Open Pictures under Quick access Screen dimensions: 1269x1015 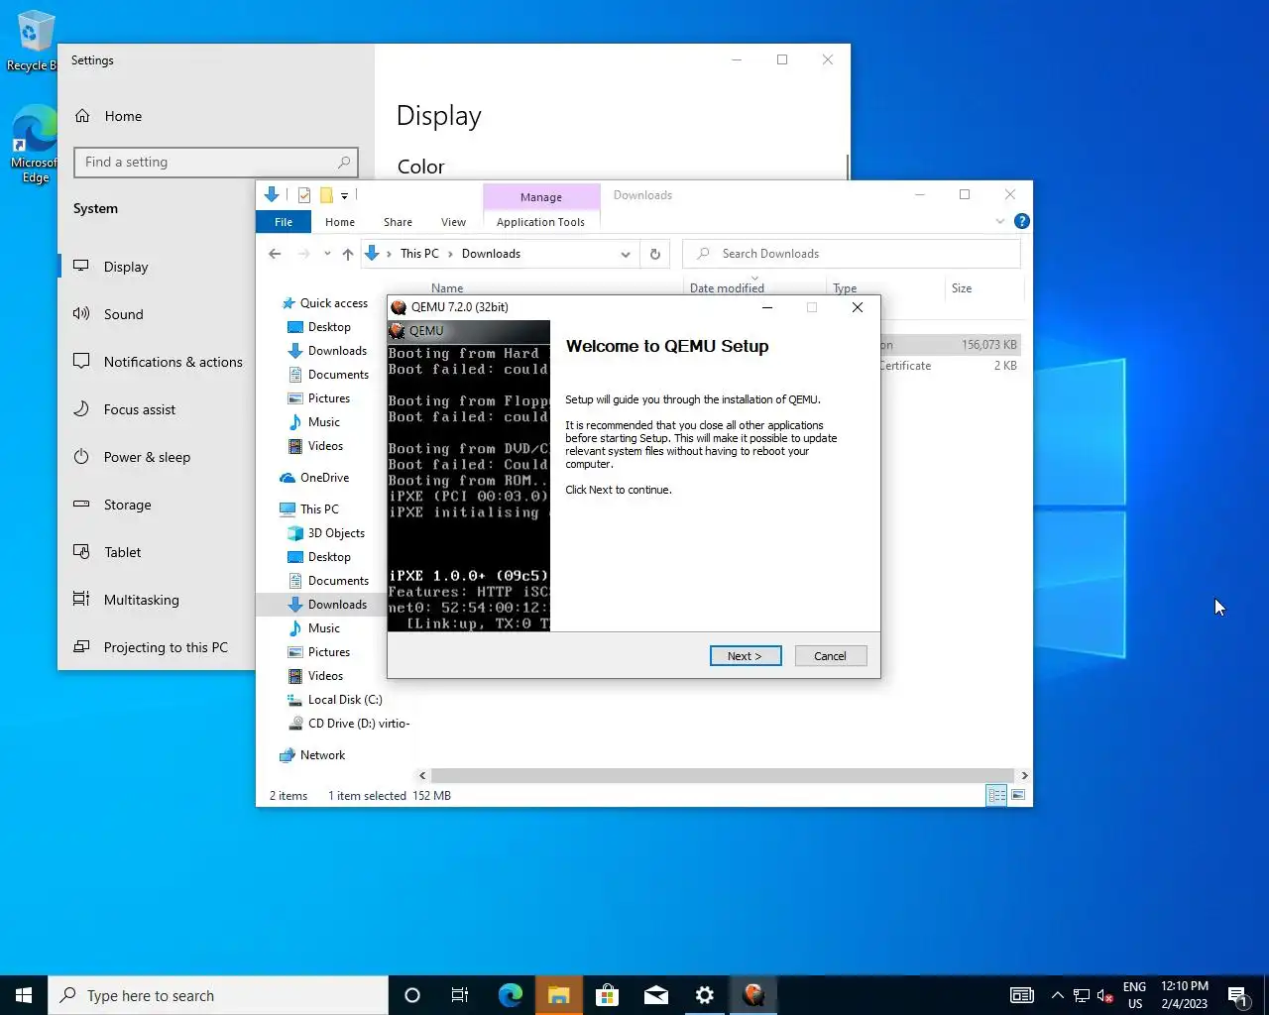click(329, 398)
